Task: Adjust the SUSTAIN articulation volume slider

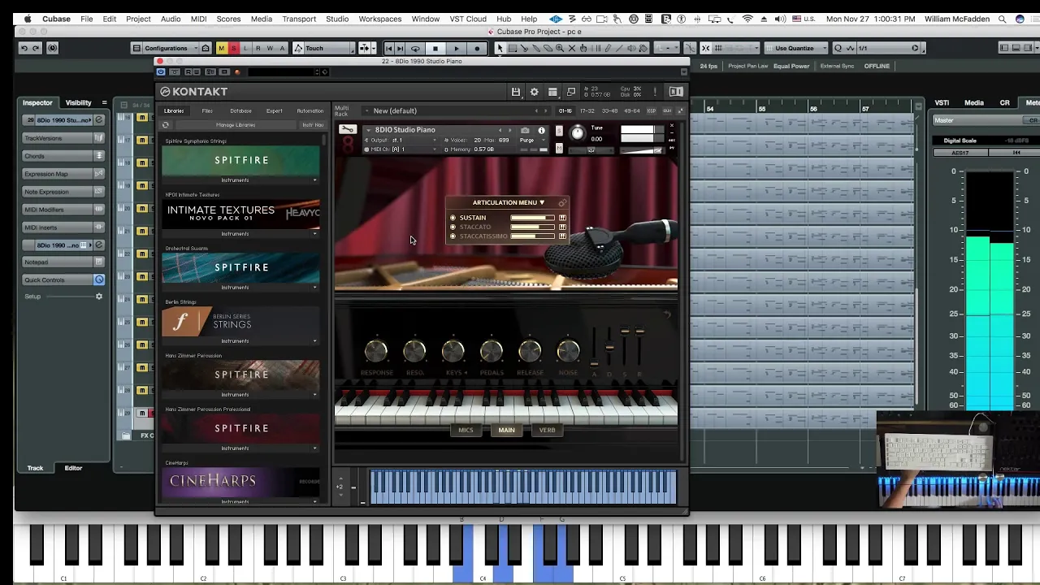Action: tap(532, 218)
